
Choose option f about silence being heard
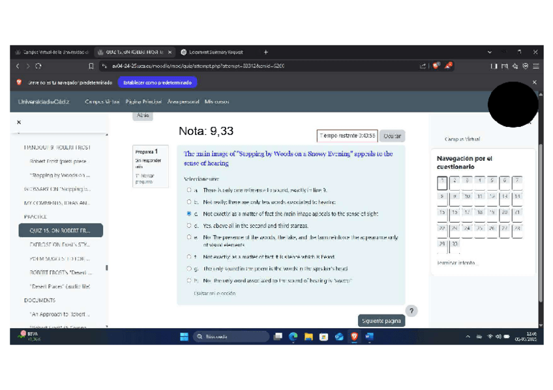point(189,257)
